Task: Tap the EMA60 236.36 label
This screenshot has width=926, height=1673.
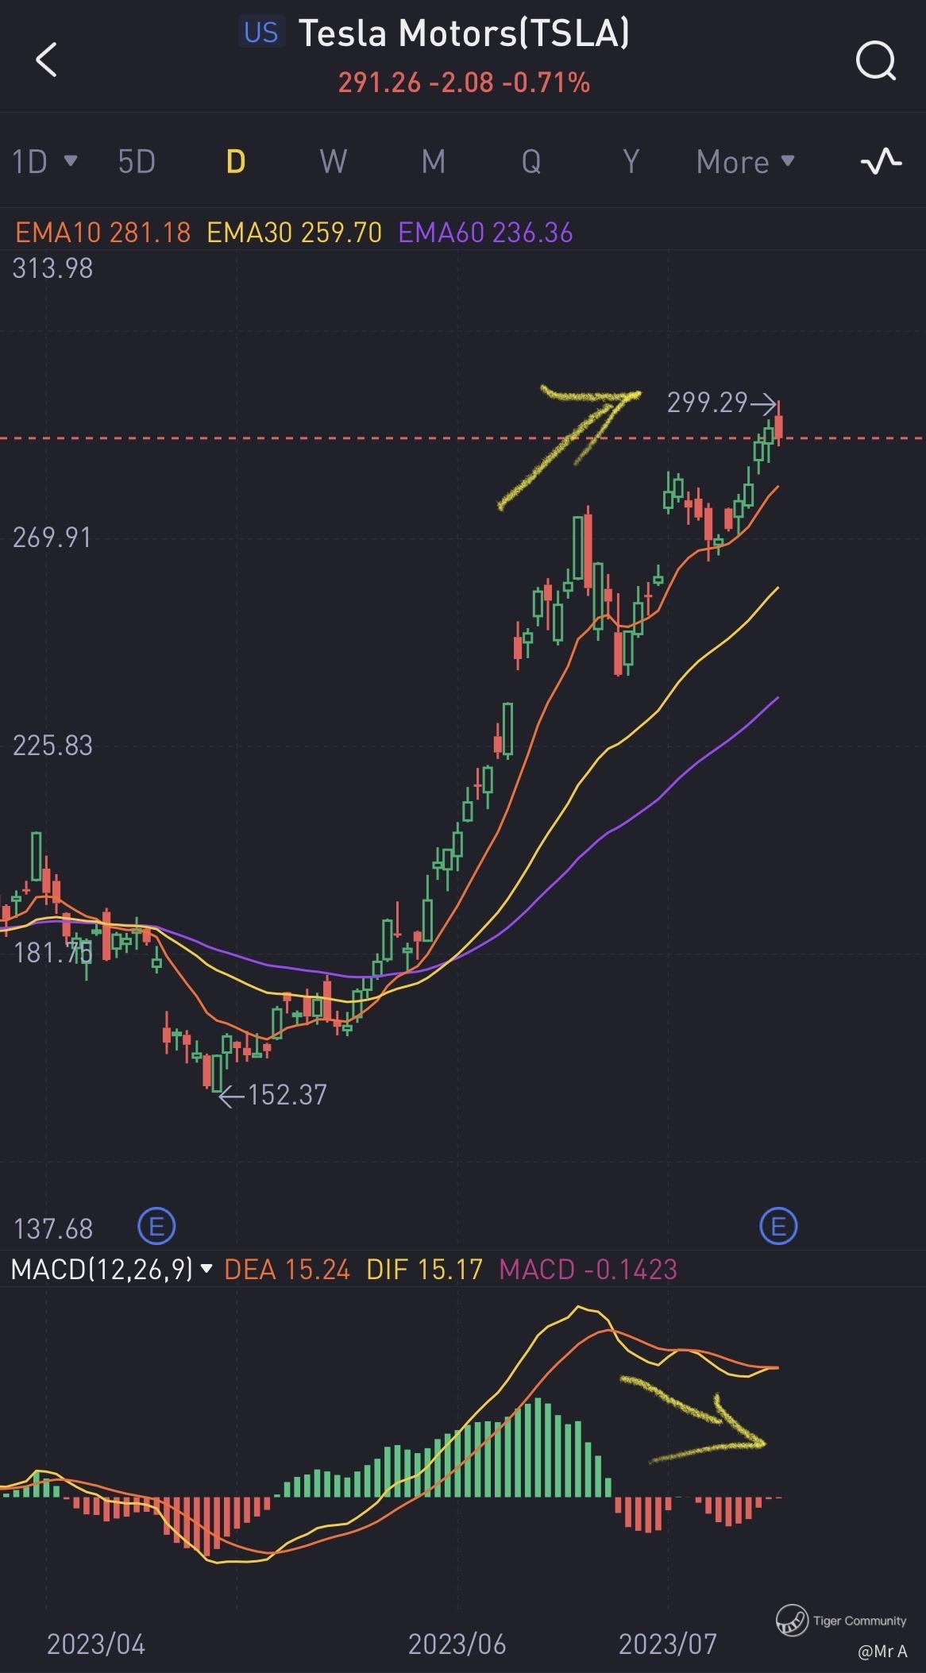Action: click(485, 233)
